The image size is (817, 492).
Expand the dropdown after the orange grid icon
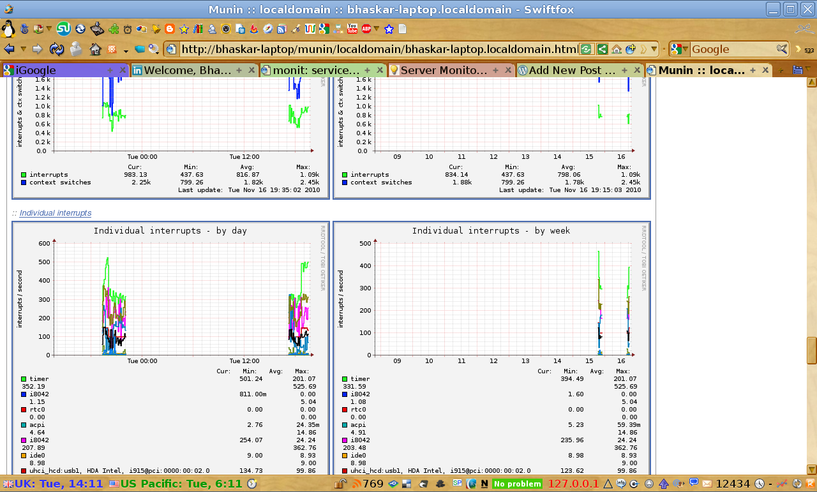coord(126,50)
